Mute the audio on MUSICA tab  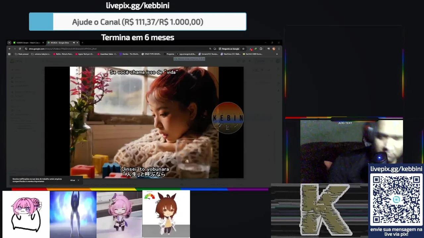[x=74, y=43]
